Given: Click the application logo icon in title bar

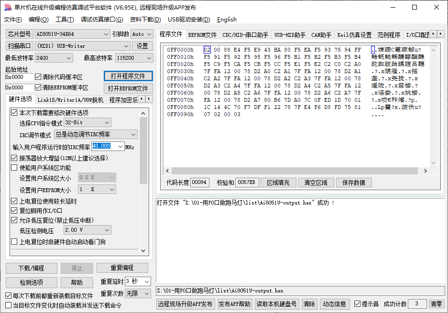Looking at the screenshot, I should click(8, 8).
